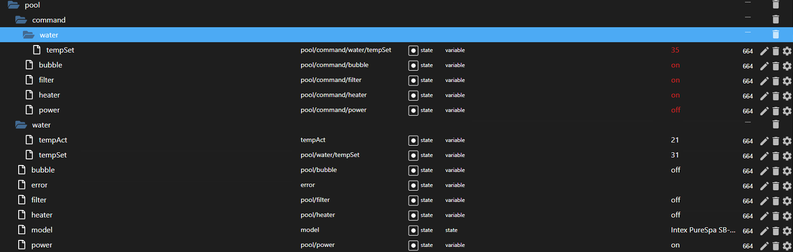The image size is (793, 252).
Task: Open settings gear for pool/command/heater
Action: coord(787,96)
